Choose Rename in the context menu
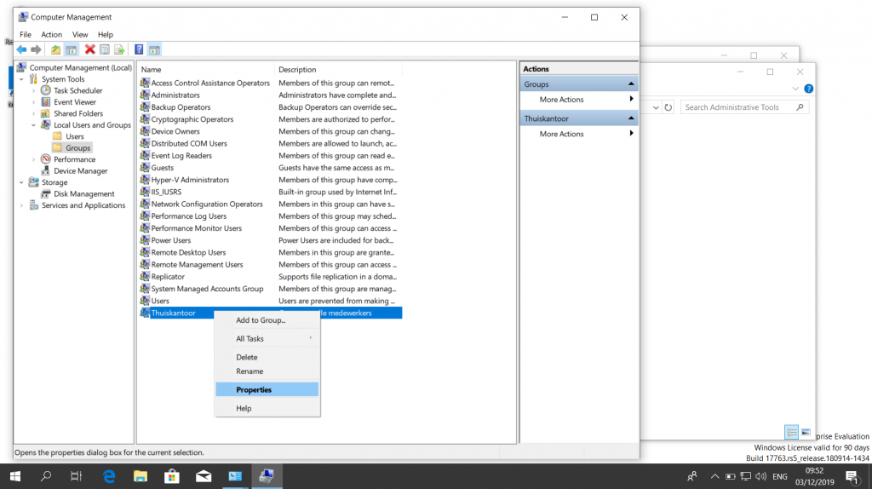The height and width of the screenshot is (489, 872). tap(267, 371)
